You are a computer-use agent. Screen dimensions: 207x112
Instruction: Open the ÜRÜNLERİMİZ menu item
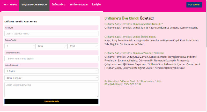coord(59,5)
